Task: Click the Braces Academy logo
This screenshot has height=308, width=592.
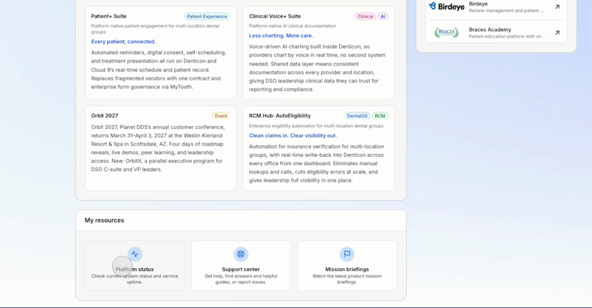Action: click(447, 33)
